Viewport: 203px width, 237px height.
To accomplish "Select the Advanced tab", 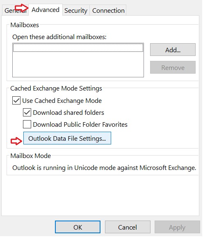I will click(x=46, y=10).
